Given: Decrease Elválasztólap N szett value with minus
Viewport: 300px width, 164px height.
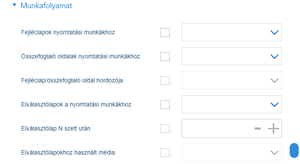Looking at the screenshot, I should click(258, 129).
